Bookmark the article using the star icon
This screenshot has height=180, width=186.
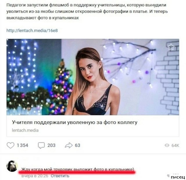click(x=171, y=47)
